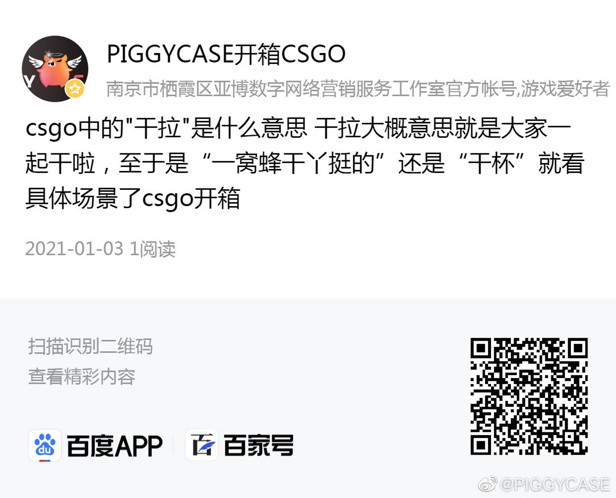This screenshot has height=498, width=616.
Task: Select the account description line
Action: [357, 89]
